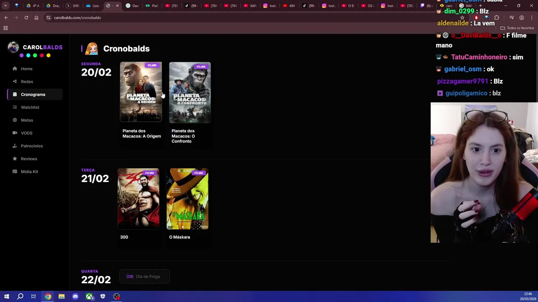Open the 300 movie poster
Viewport: 538px width, 302px height.
pos(138,199)
